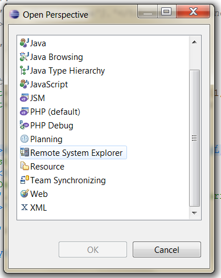The image size is (221, 278).
Task: Pick the Web label
Action: [39, 194]
